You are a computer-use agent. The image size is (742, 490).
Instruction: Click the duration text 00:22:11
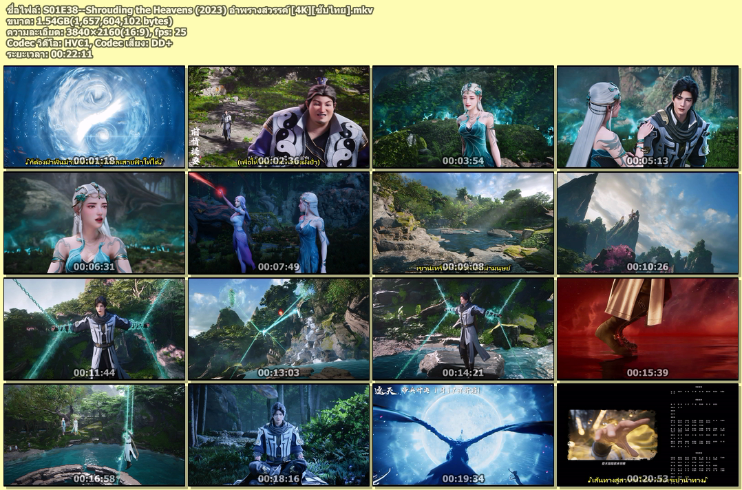[x=72, y=54]
